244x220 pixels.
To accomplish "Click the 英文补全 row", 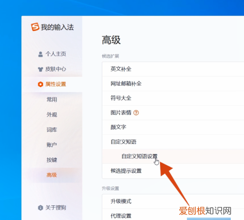I will click(173, 69).
